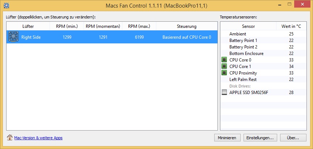Maximize the Macs Fan Control window
The height and width of the screenshot is (149, 313).
click(289, 4)
